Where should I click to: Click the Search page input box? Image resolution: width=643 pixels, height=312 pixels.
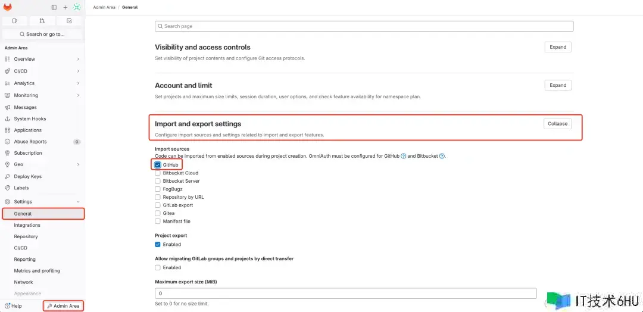click(x=364, y=26)
